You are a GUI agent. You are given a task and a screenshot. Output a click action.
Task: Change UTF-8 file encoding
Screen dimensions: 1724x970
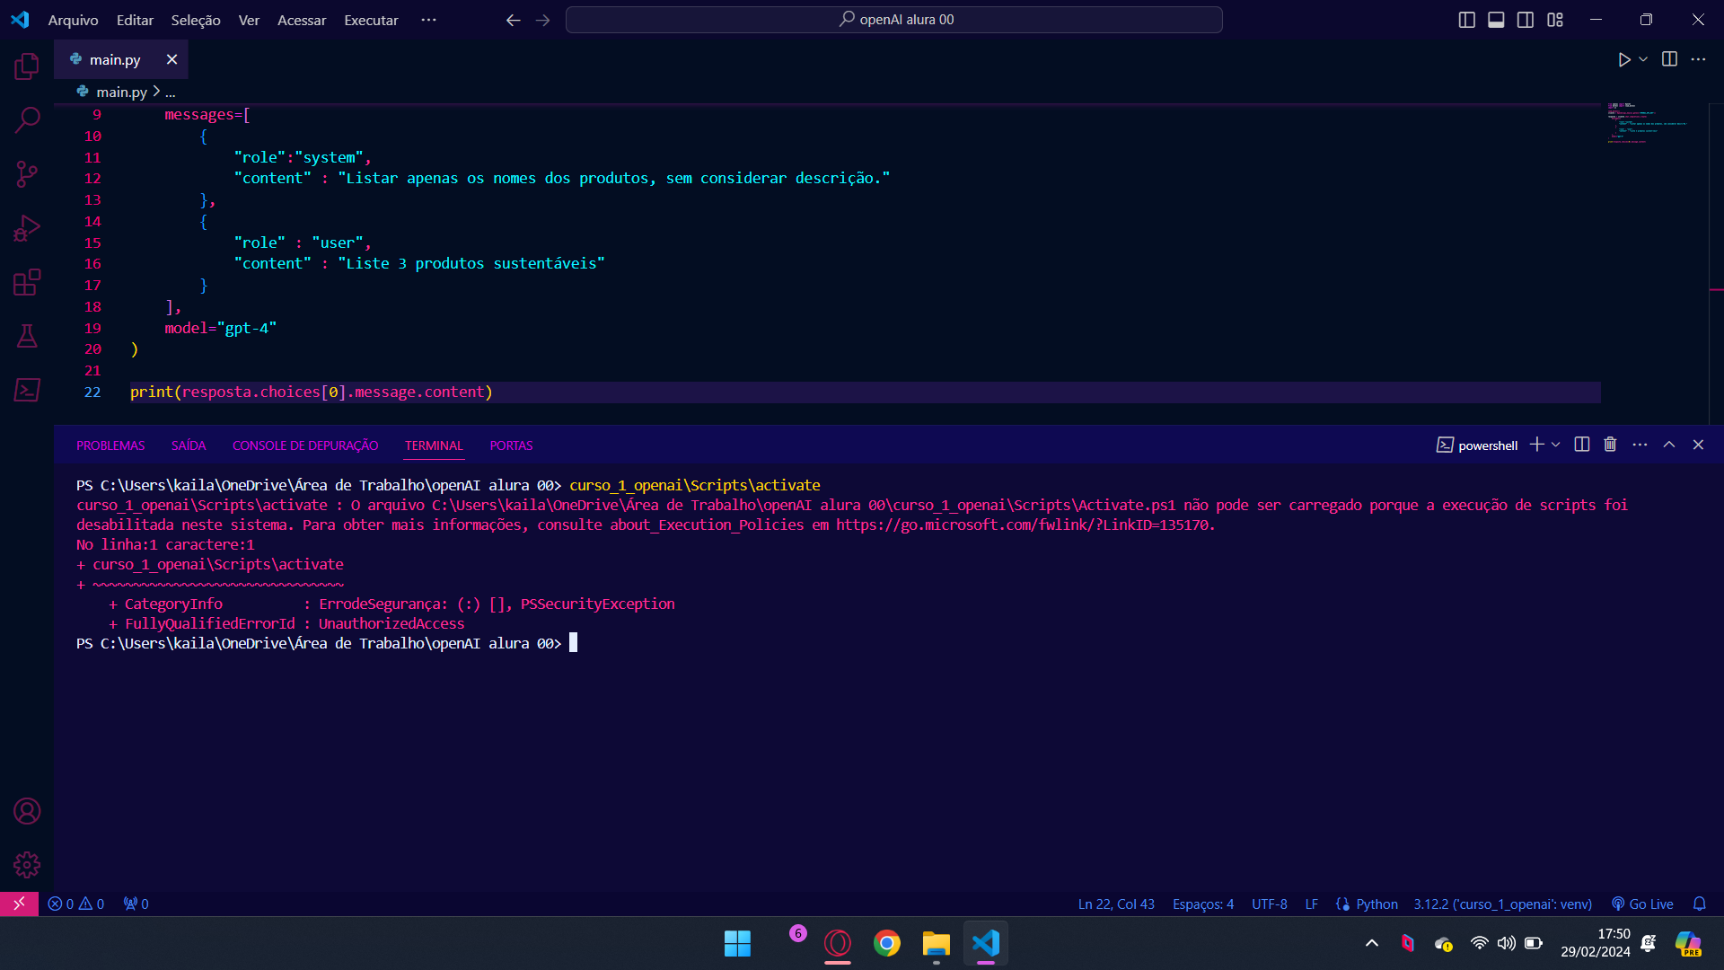1270,904
